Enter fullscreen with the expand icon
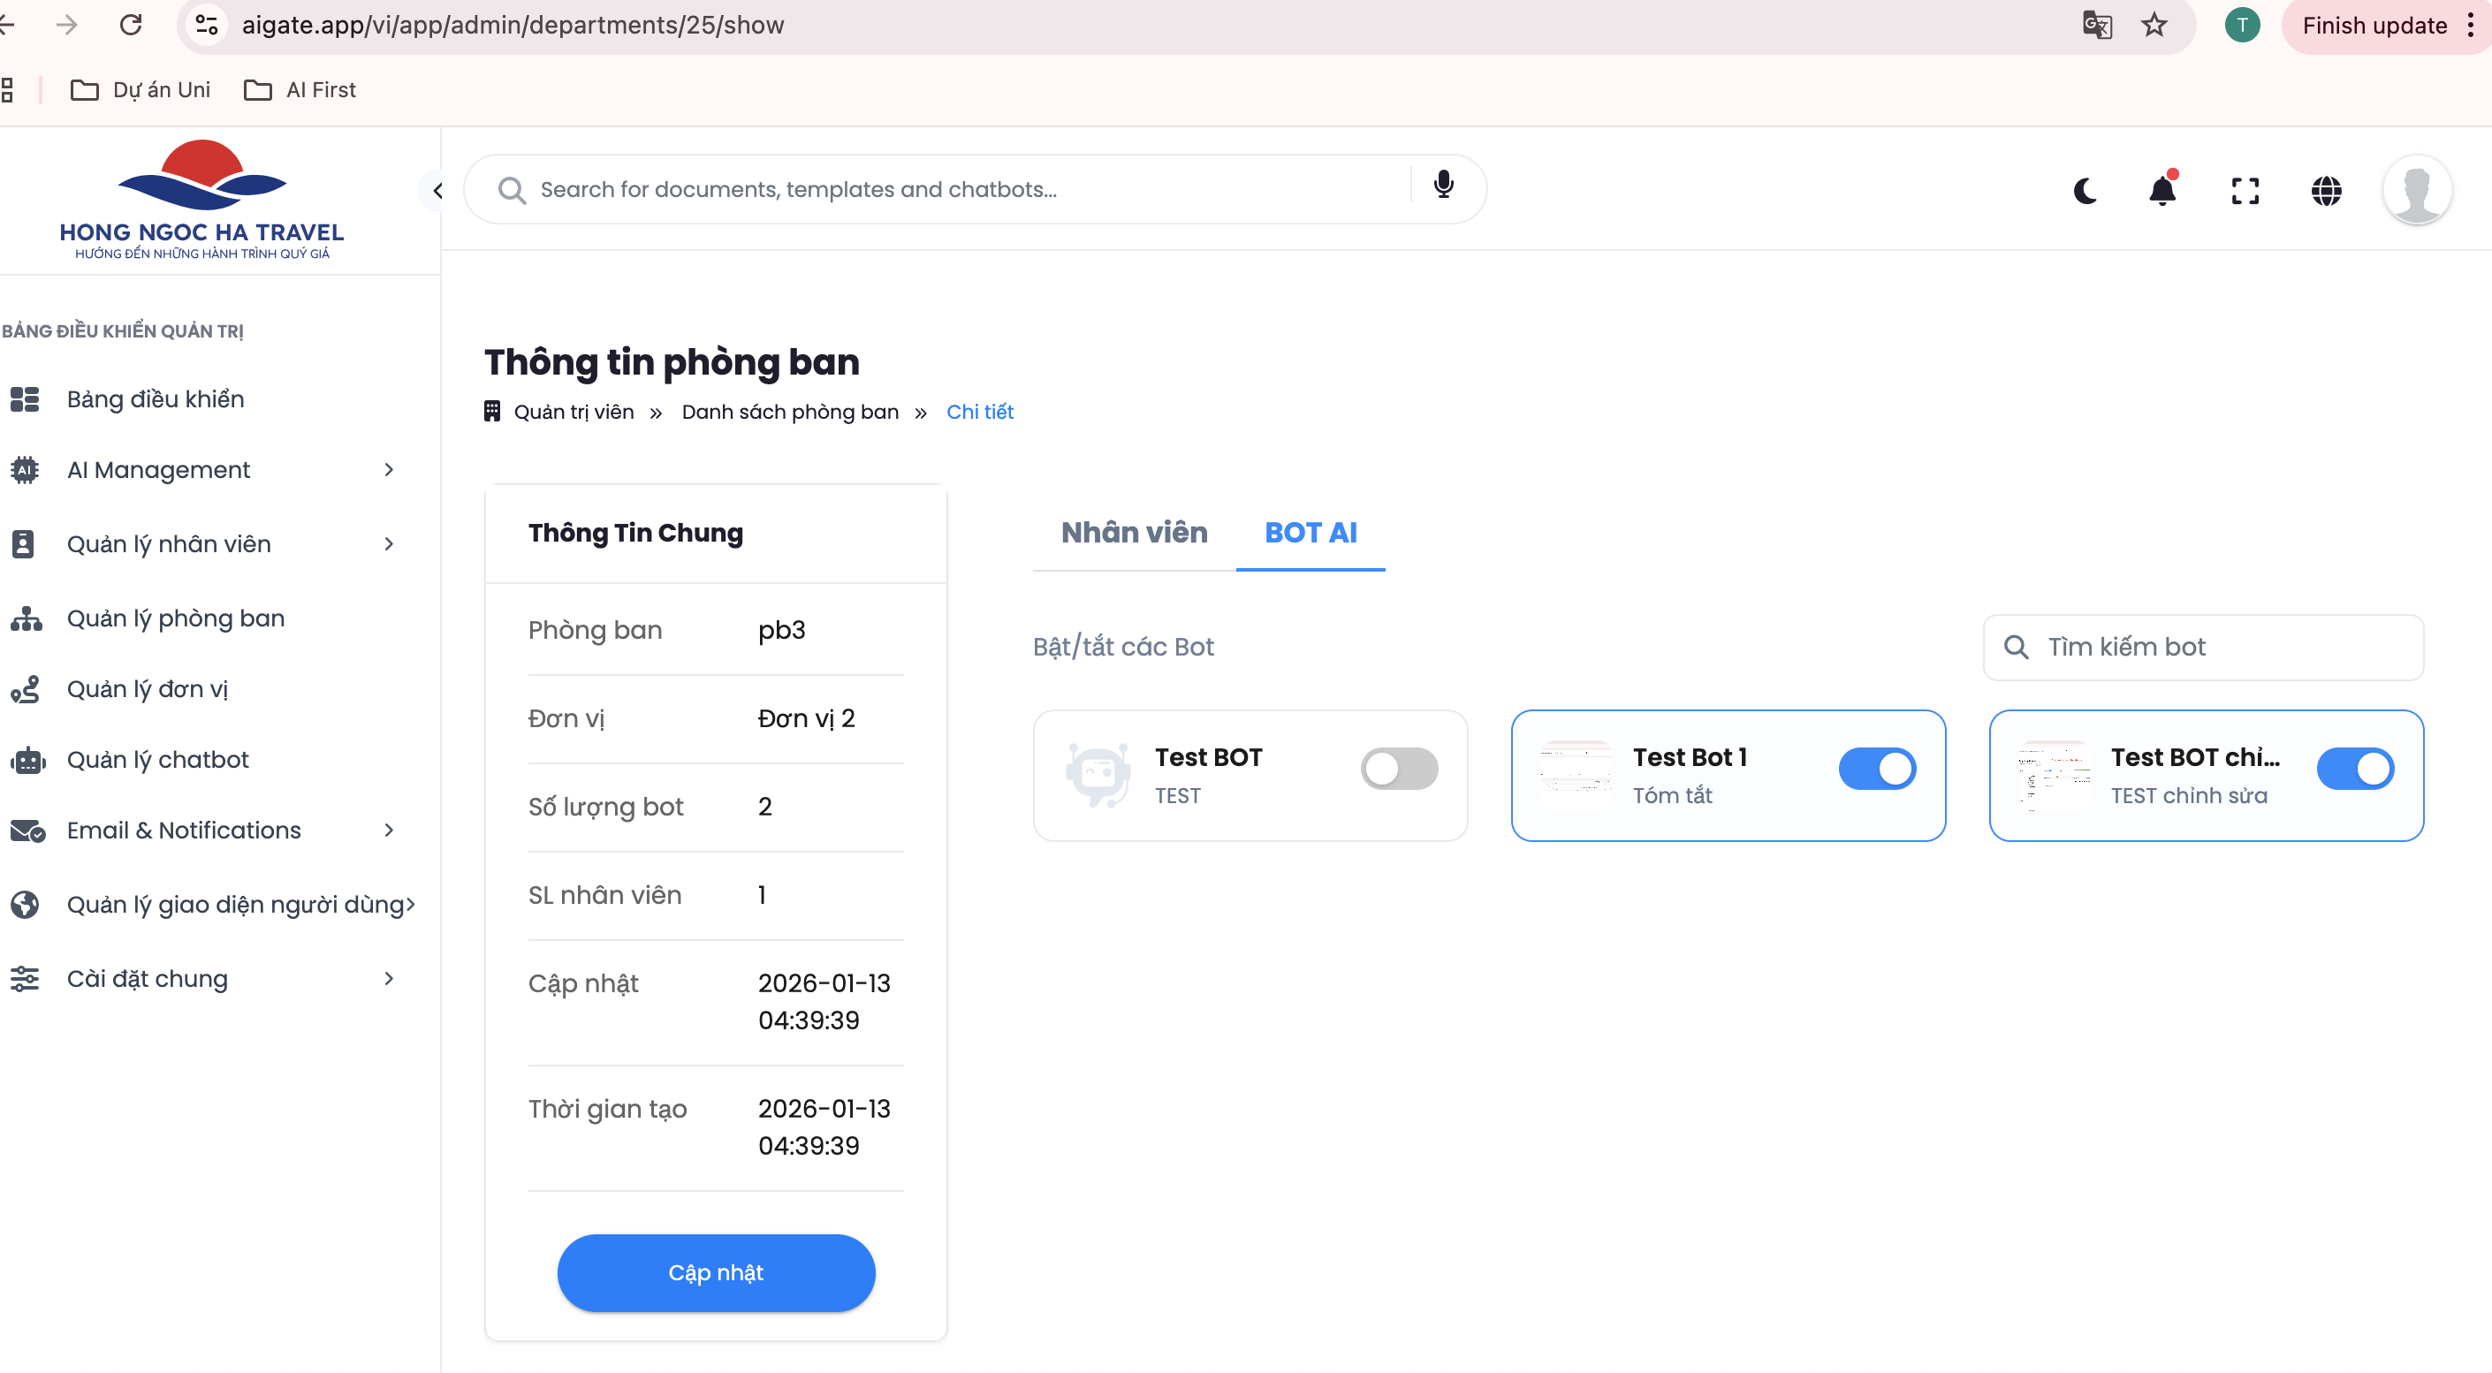 pyautogui.click(x=2245, y=191)
